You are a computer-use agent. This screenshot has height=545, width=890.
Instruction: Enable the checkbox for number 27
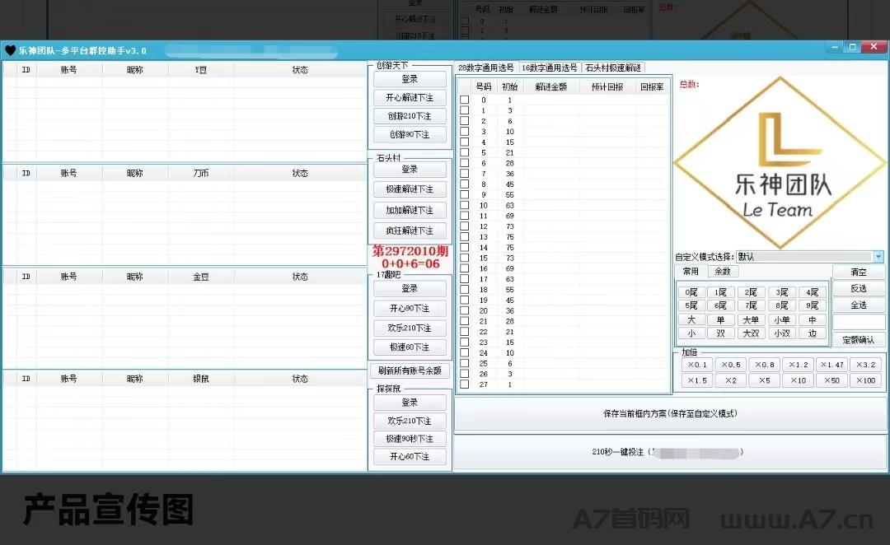(464, 384)
